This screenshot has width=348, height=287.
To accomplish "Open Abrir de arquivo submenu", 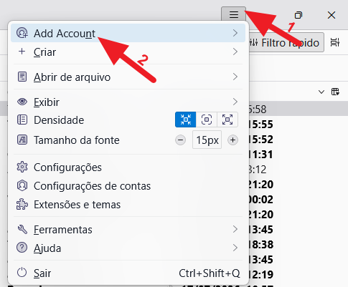I will point(128,77).
